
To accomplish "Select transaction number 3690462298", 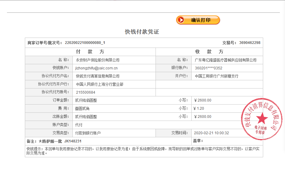I will click(x=250, y=43).
